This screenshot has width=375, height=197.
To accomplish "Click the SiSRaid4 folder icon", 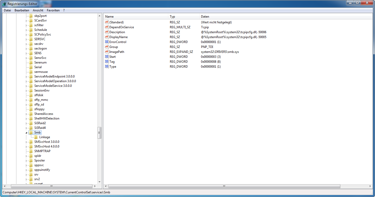I will [31, 128].
